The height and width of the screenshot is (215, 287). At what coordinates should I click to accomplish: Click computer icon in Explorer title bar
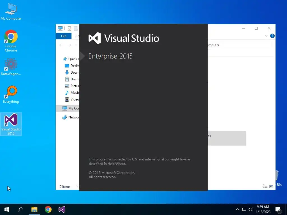(60, 28)
